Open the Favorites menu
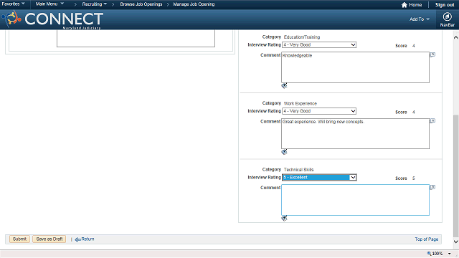Image resolution: width=459 pixels, height=258 pixels. coord(13,4)
